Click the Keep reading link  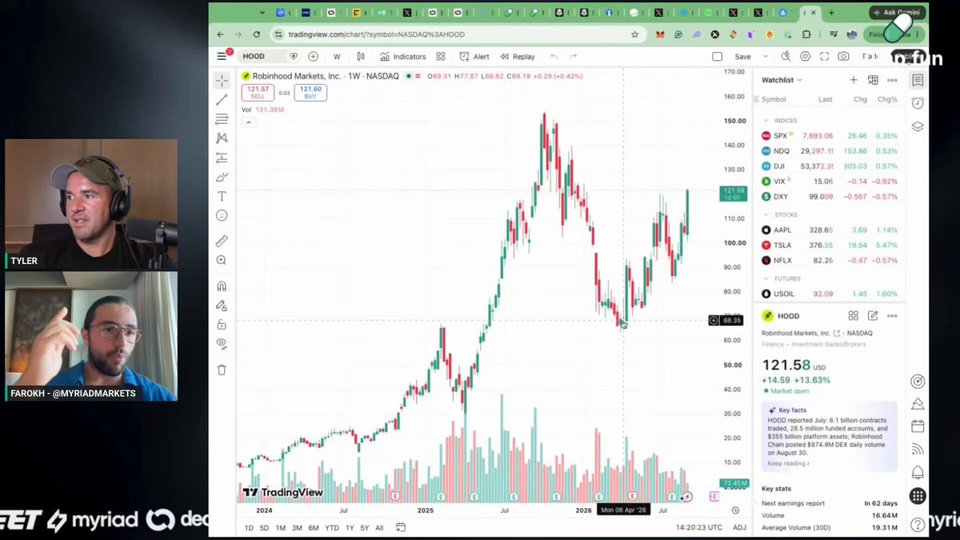789,464
